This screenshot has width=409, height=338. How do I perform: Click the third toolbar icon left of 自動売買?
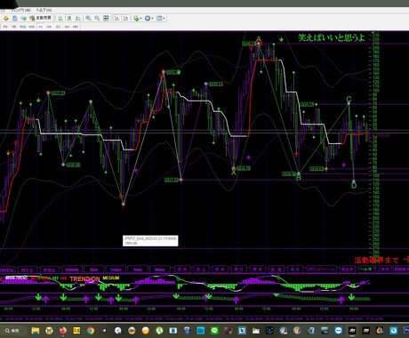pyautogui.click(x=23, y=19)
